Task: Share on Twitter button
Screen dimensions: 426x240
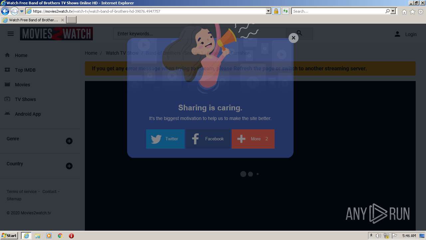Action: (x=165, y=139)
